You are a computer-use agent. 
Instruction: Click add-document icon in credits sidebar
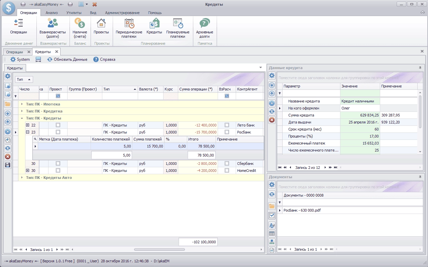click(x=8, y=86)
